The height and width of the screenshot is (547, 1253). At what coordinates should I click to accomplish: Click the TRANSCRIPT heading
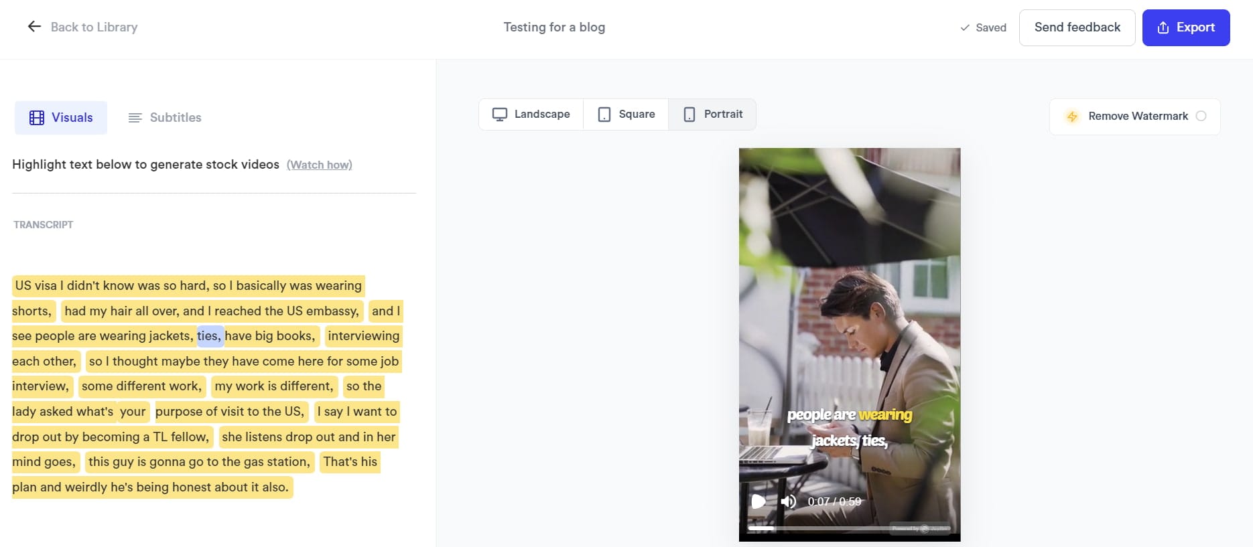point(44,225)
